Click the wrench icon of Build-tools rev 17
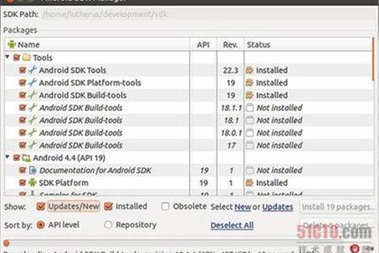The height and width of the screenshot is (253, 379). pyautogui.click(x=32, y=145)
